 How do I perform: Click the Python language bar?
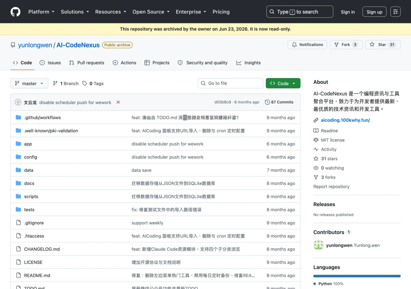(x=357, y=276)
